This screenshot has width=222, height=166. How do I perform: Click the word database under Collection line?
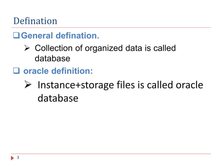(53, 58)
